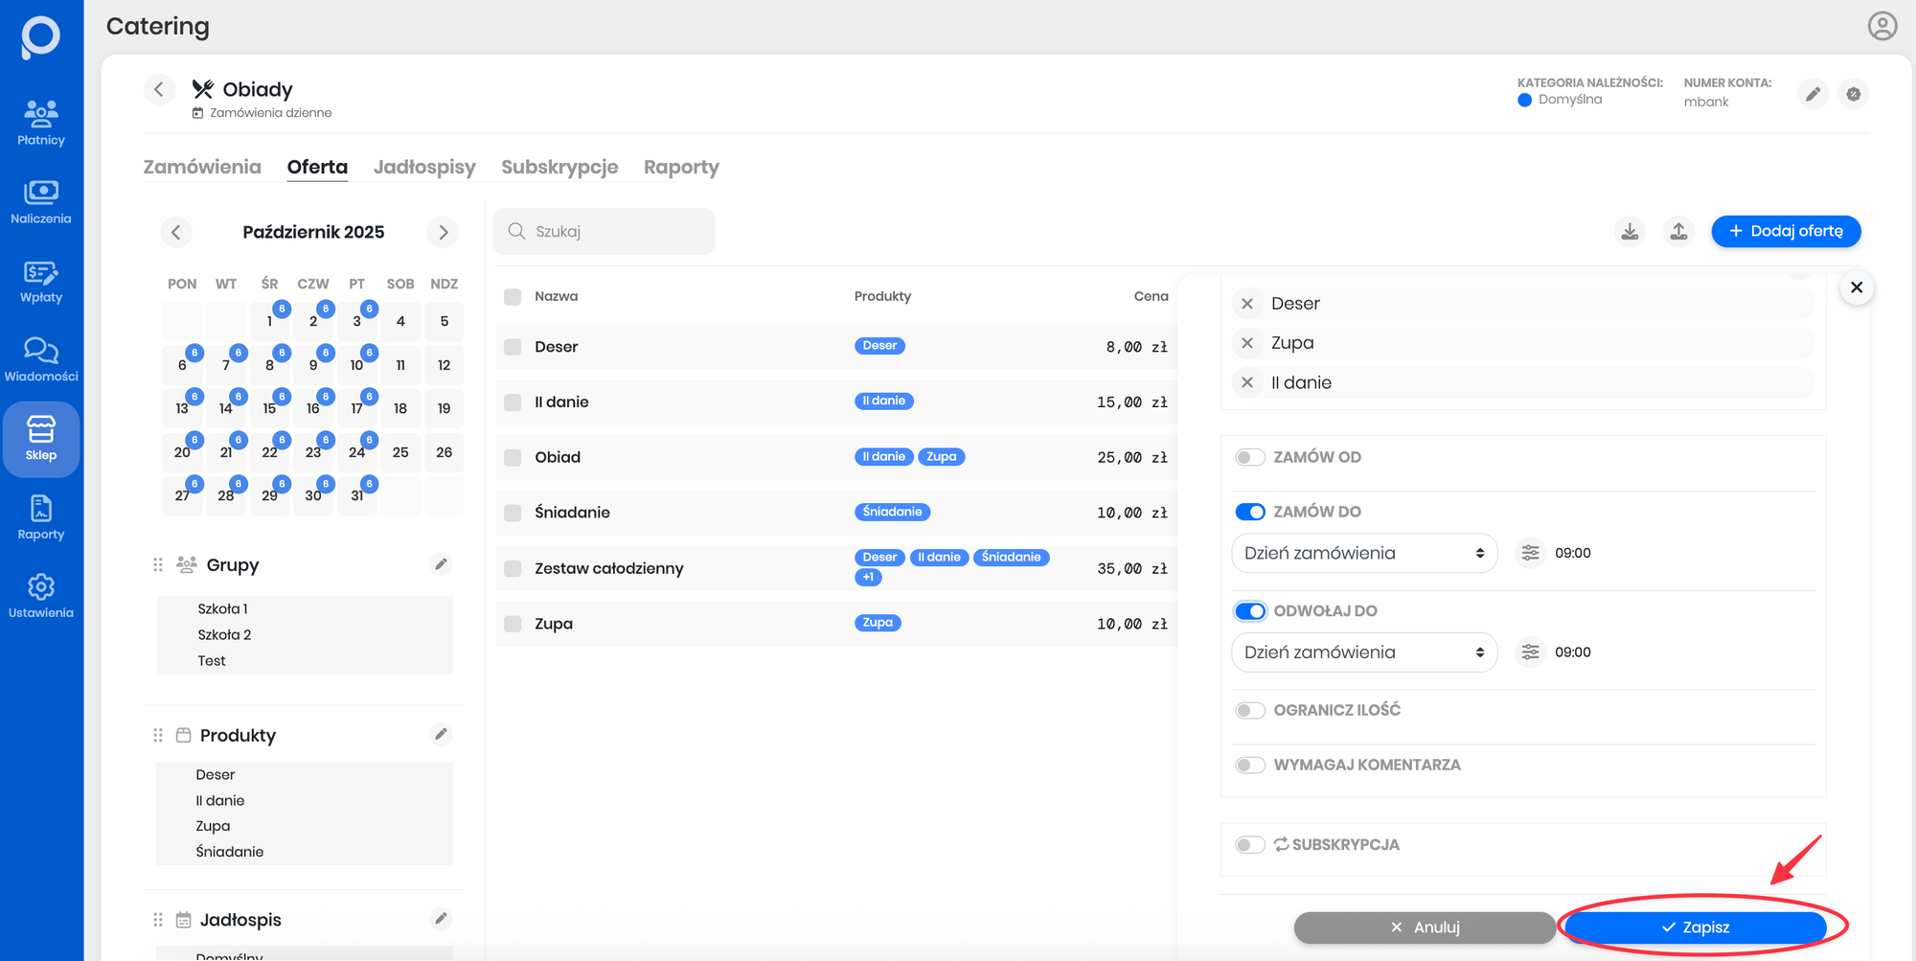Open time settings icon for Zamów do

coord(1530,553)
